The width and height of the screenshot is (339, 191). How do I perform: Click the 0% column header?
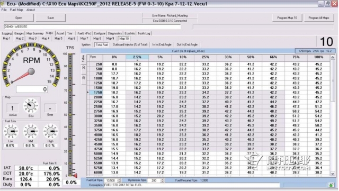[x=114, y=58]
